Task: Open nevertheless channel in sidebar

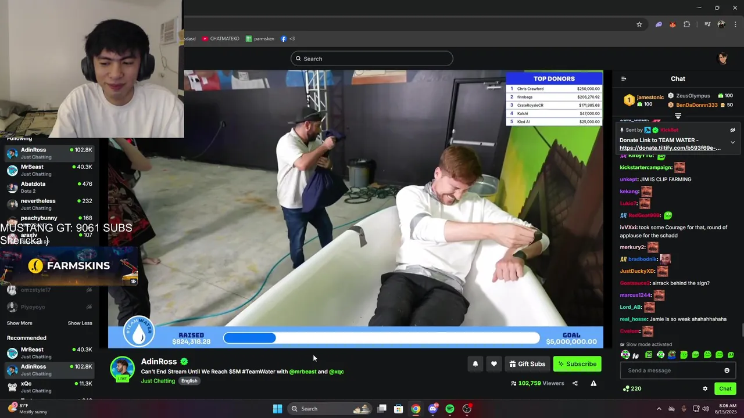Action: pyautogui.click(x=49, y=204)
